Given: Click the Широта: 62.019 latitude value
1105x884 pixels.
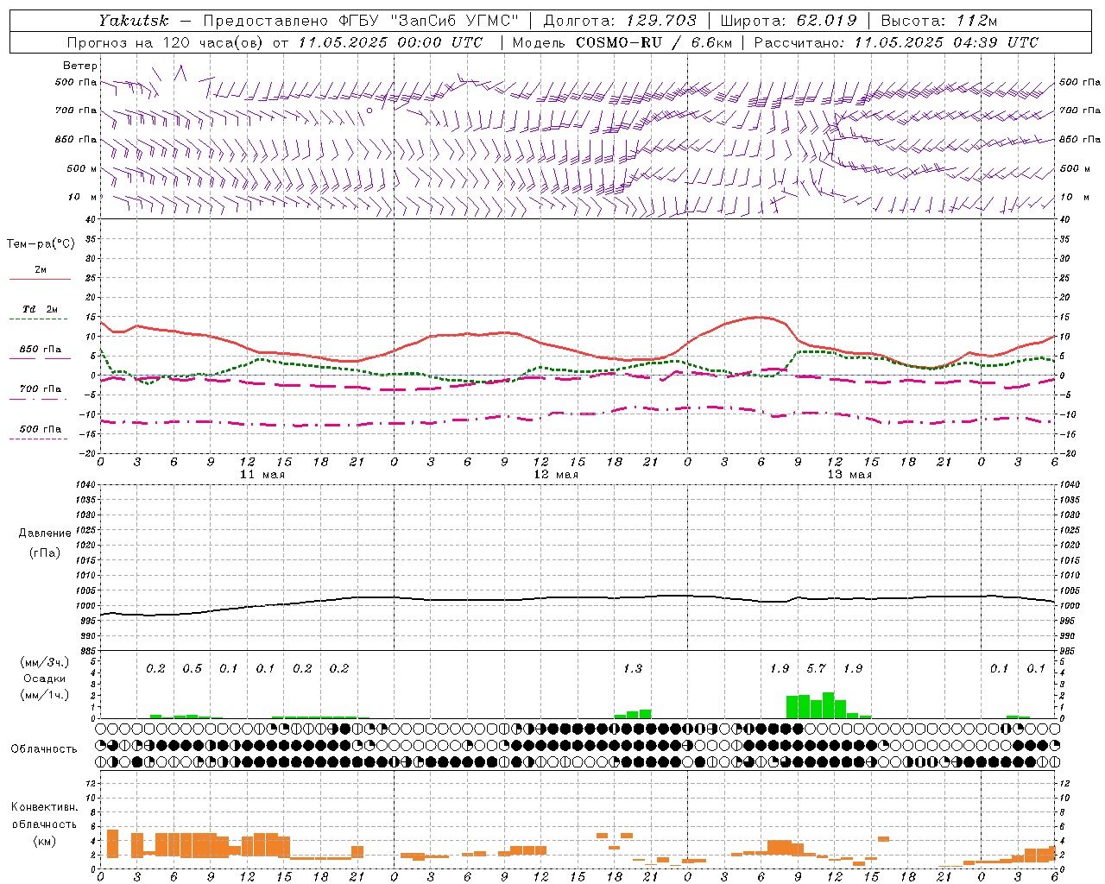Looking at the screenshot, I should [788, 21].
